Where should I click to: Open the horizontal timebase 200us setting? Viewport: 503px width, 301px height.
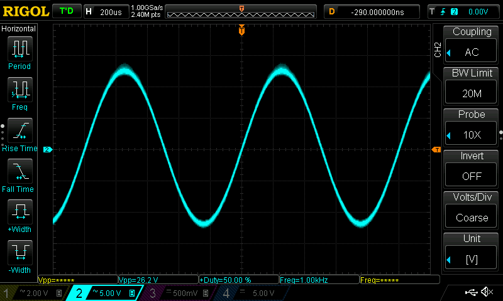[106, 12]
